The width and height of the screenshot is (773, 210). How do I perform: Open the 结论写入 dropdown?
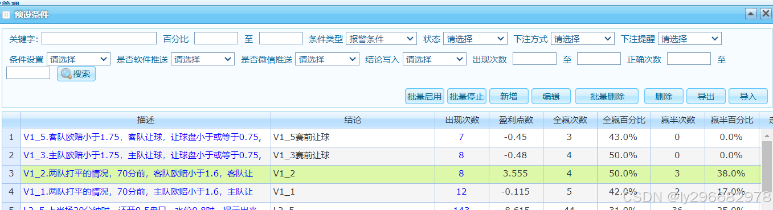(435, 59)
